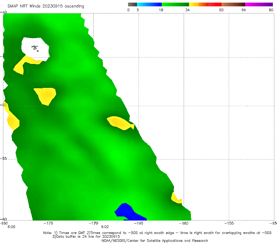
Task: Click the color bar label '5'
Action: [138, 10]
